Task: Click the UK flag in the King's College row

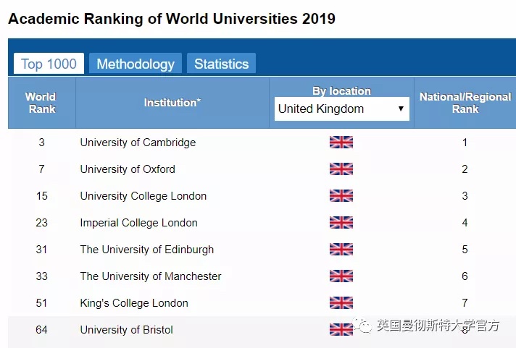Action: click(x=341, y=302)
